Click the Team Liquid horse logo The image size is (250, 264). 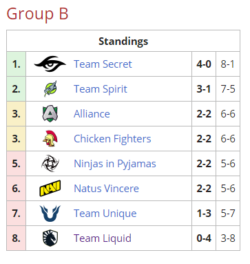pos(50,238)
